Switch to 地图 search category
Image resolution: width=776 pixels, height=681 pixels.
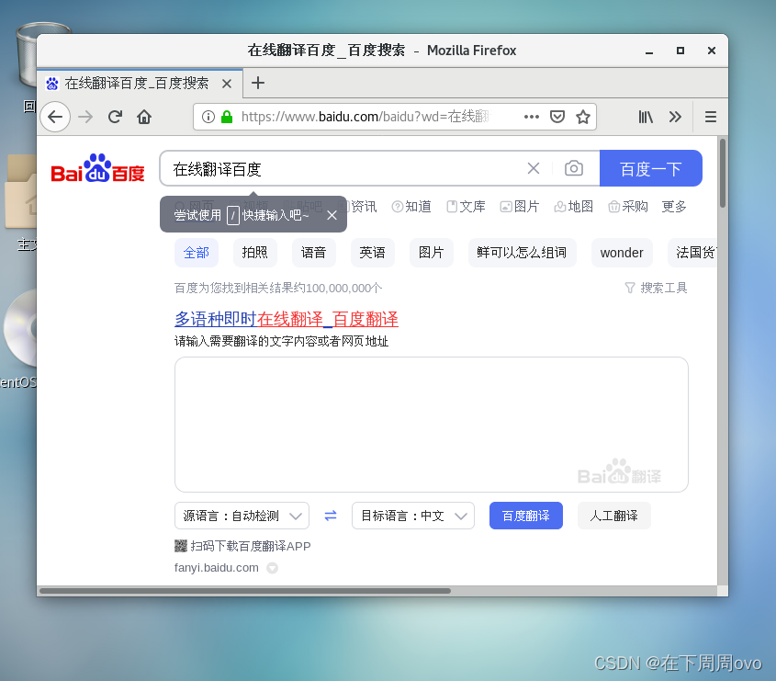point(574,207)
